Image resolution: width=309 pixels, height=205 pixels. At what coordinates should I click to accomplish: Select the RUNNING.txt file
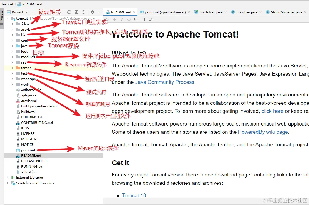click(x=32, y=167)
